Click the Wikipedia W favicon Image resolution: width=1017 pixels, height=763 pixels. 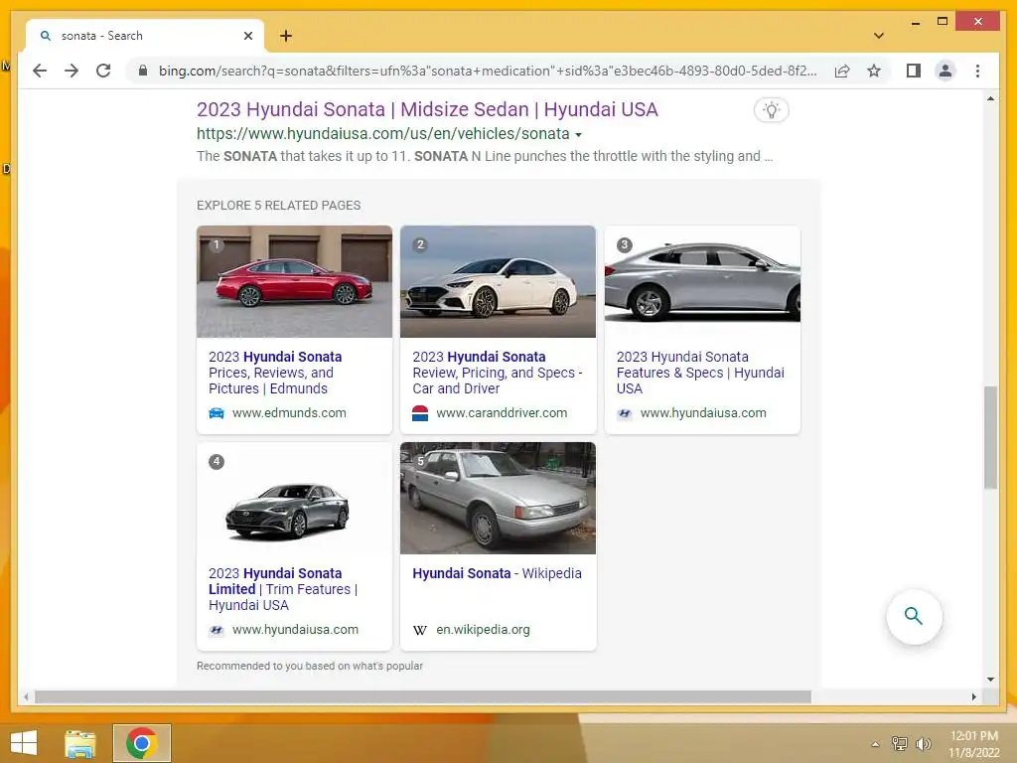point(420,630)
